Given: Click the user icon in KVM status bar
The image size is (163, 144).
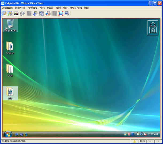Looking at the screenshot, I should point(134,141).
